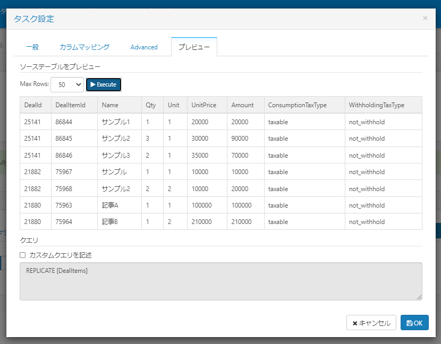Select DealItemId cell 86845
This screenshot has height=344, width=441.
[x=74, y=138]
